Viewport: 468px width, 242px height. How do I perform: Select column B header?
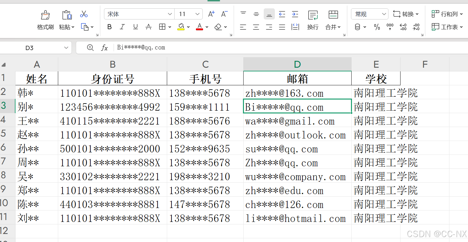(x=113, y=64)
